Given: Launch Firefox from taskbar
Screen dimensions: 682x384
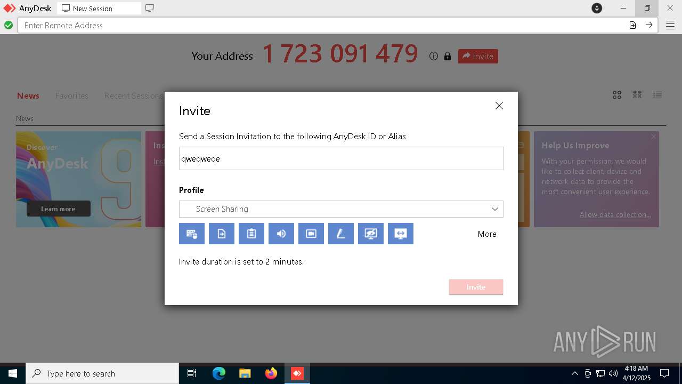Looking at the screenshot, I should (271, 373).
